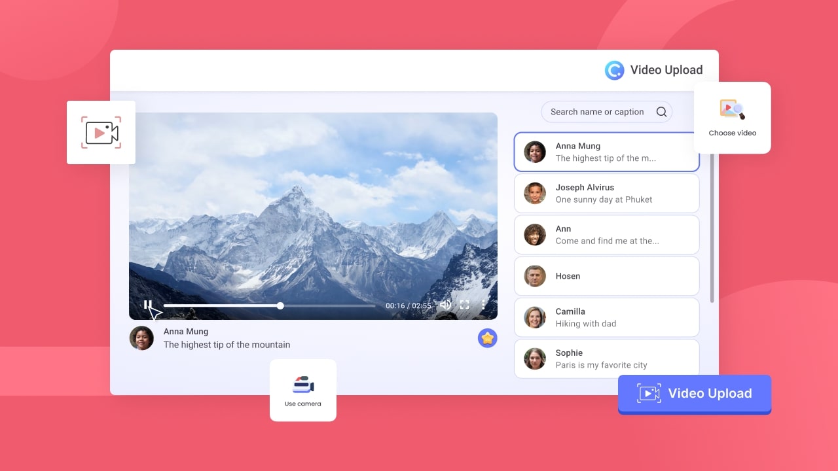Image resolution: width=838 pixels, height=471 pixels.
Task: Click the Video Upload logo in the header
Action: click(614, 70)
